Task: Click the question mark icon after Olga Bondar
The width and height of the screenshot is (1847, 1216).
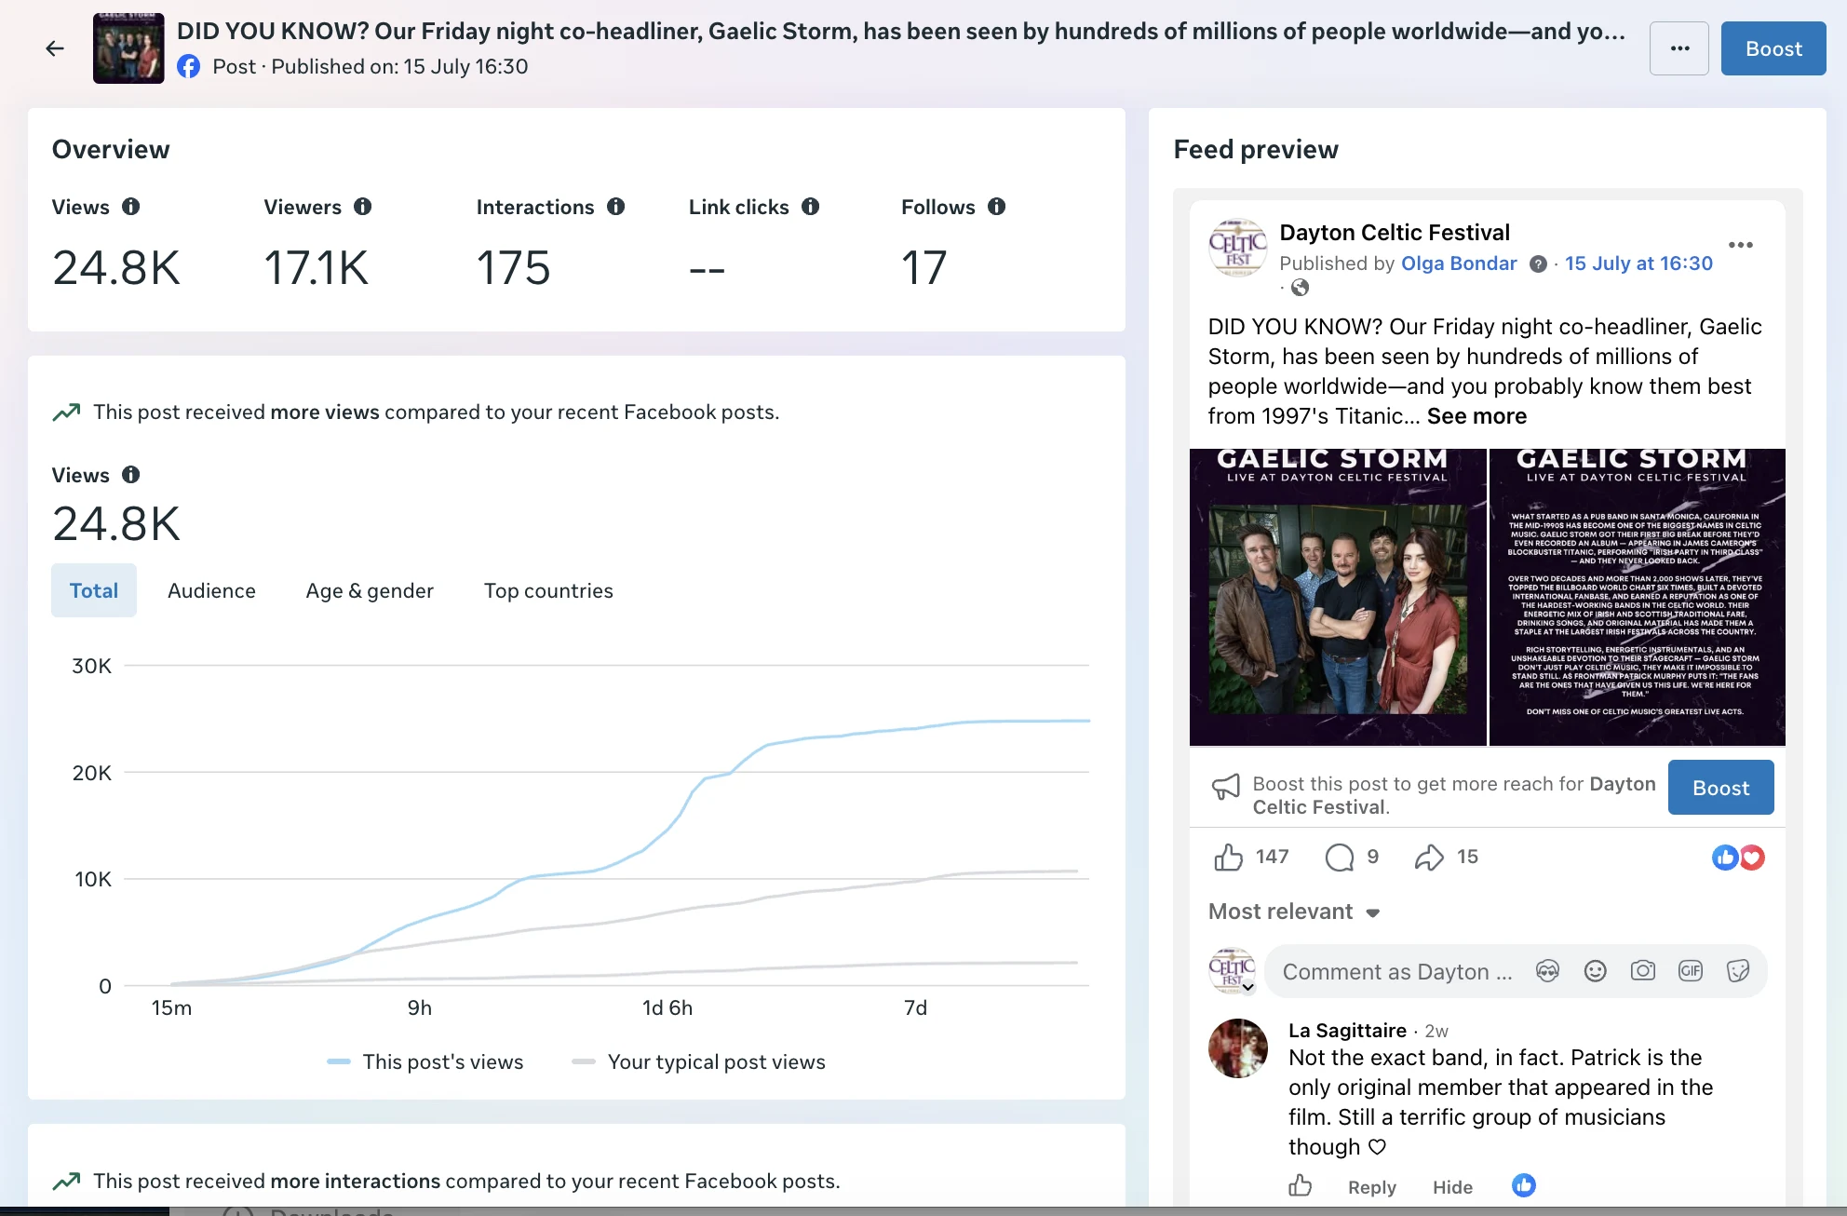Action: pyautogui.click(x=1538, y=264)
